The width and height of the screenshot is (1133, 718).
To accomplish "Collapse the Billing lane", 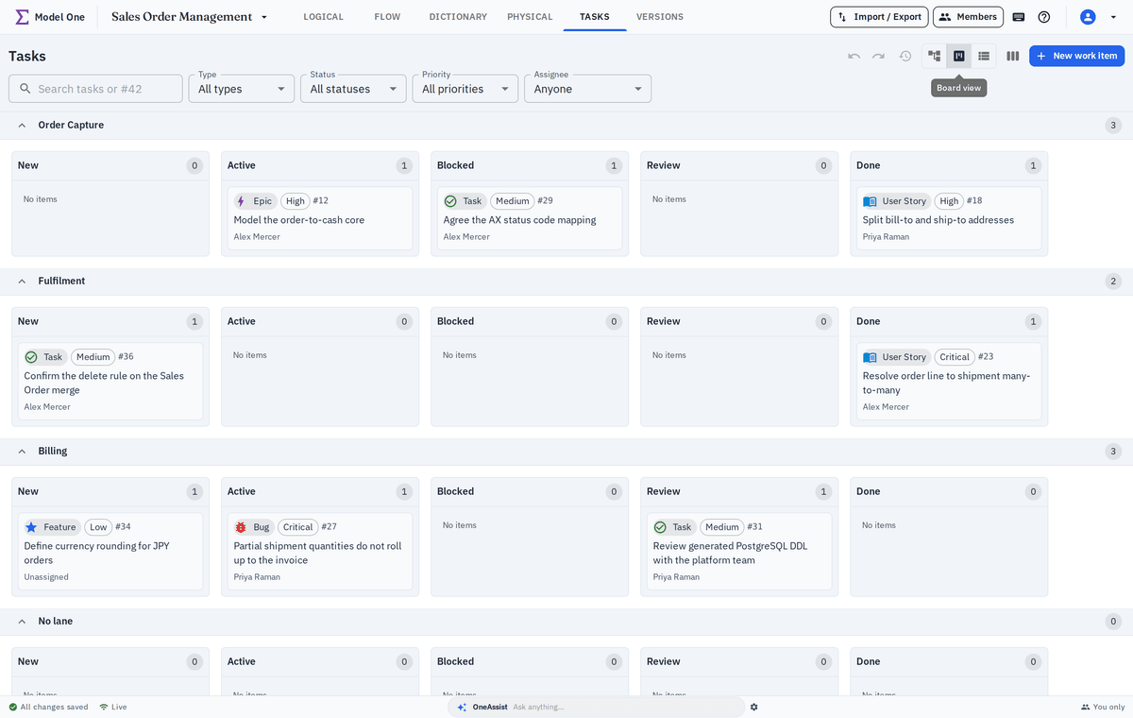I will coord(22,452).
